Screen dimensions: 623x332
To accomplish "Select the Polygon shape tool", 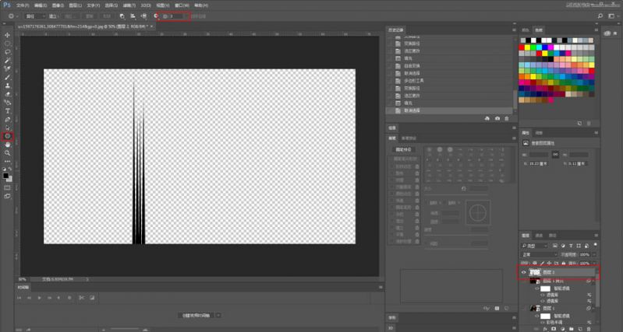I will (x=8, y=136).
